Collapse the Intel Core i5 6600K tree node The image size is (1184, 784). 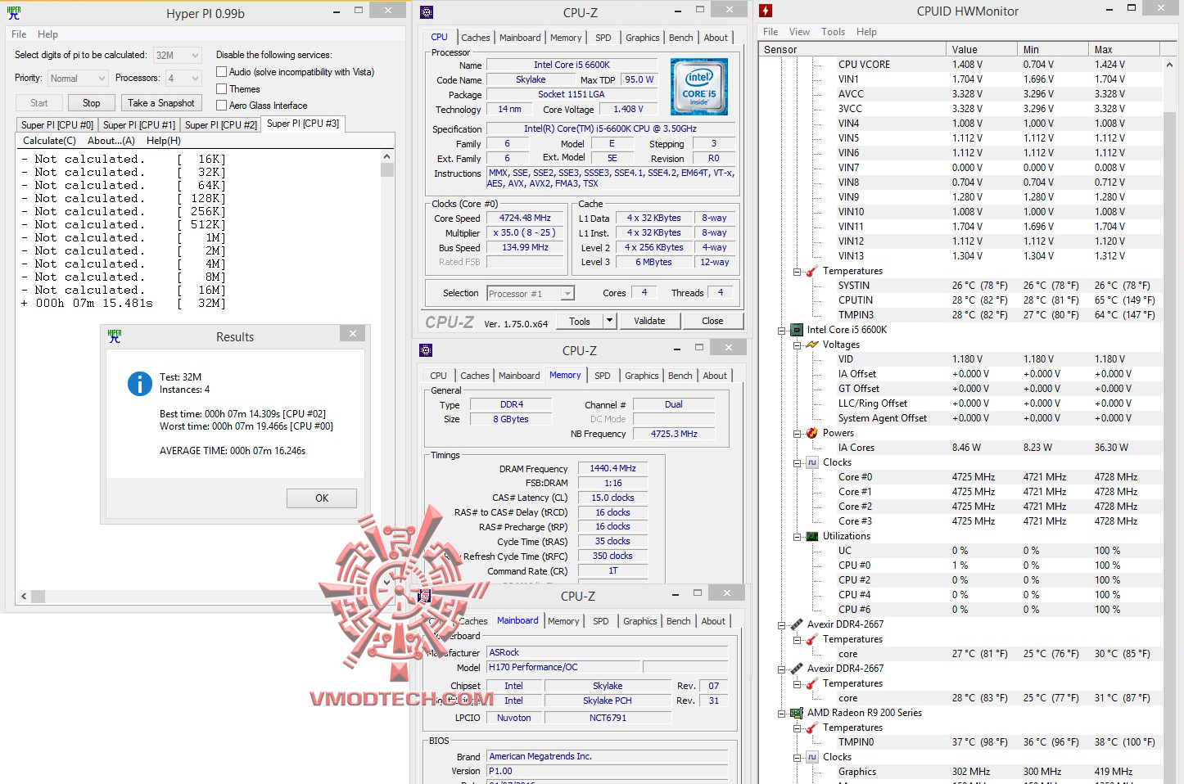pos(781,331)
